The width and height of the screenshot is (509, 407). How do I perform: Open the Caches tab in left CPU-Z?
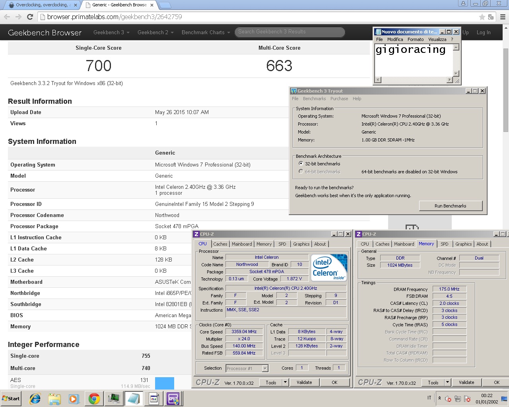click(220, 244)
